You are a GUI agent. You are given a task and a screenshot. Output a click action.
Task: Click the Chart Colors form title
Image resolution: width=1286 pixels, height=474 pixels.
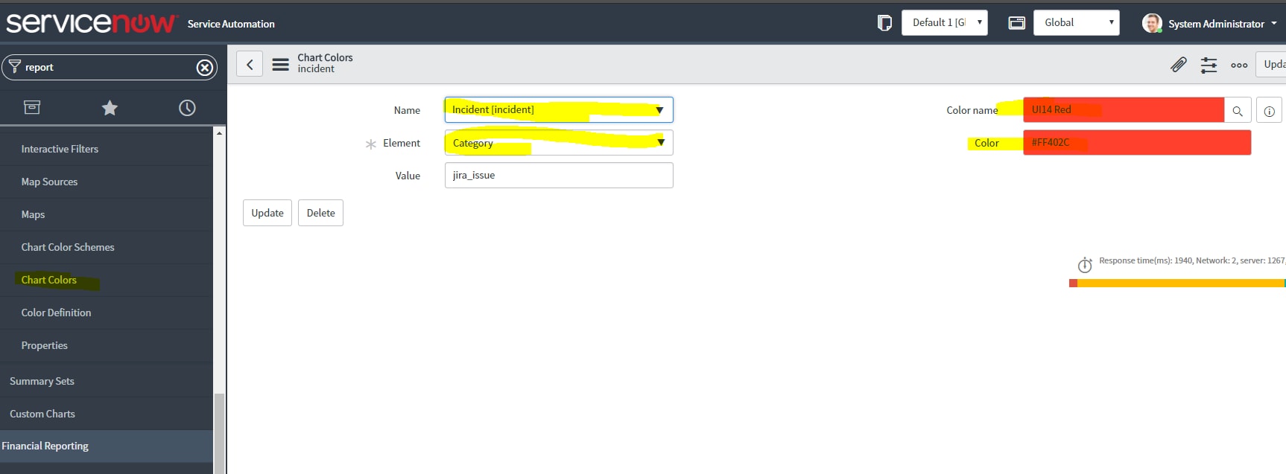click(x=325, y=57)
